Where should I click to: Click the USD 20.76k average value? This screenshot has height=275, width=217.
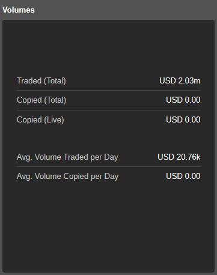tap(179, 157)
